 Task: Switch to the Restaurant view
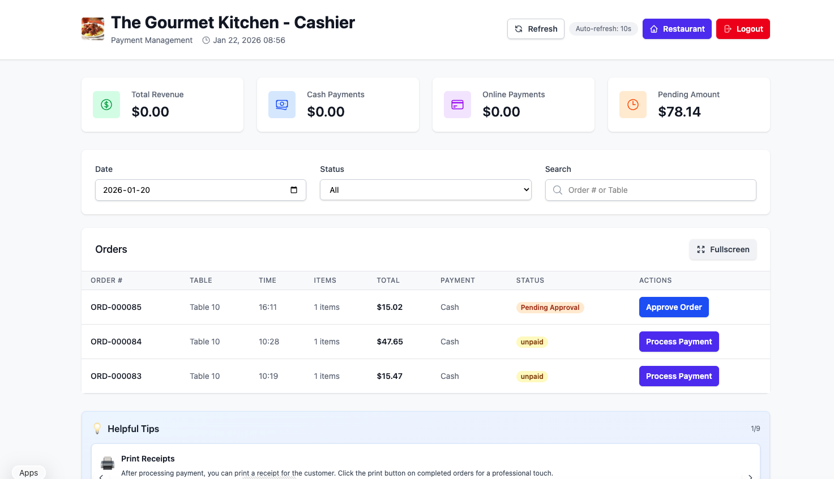point(677,28)
